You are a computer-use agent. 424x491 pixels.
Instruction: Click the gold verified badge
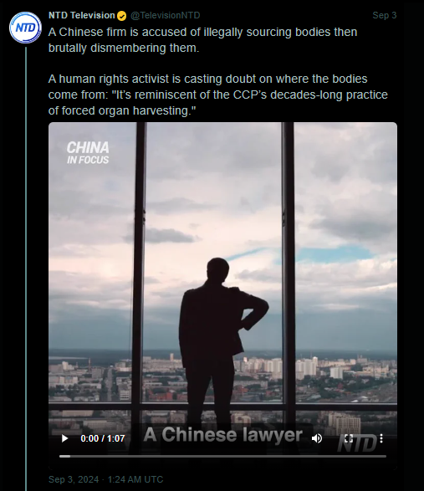122,16
